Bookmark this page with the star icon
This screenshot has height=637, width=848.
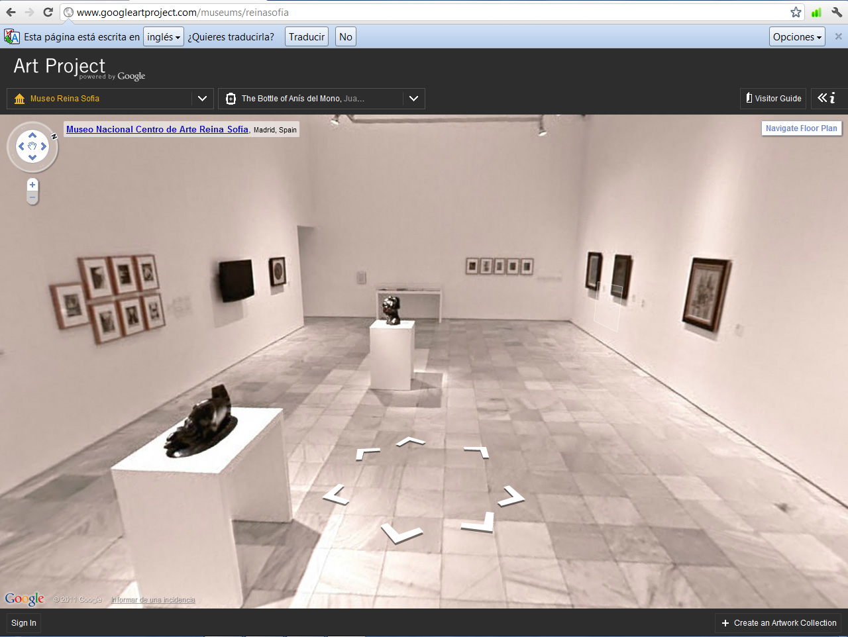coord(796,12)
